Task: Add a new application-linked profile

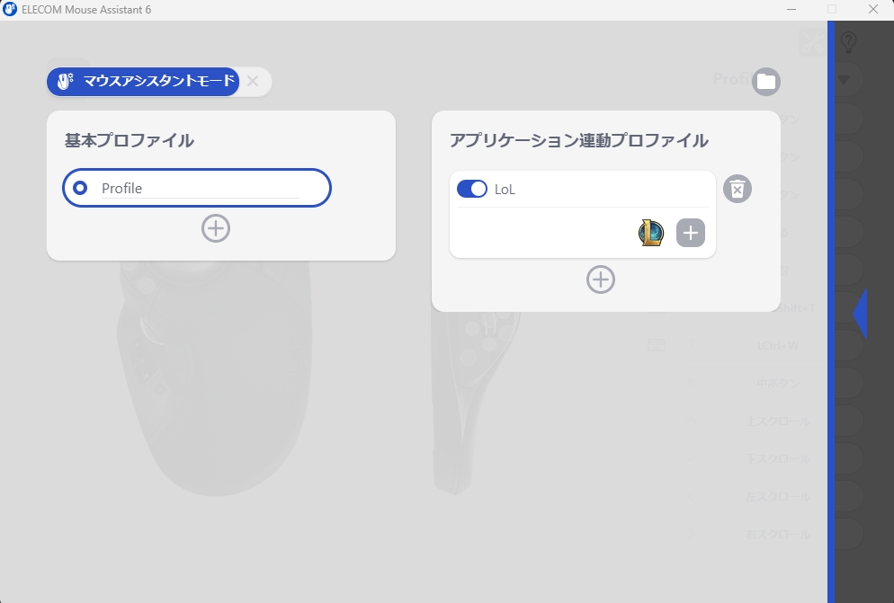Action: (x=601, y=279)
